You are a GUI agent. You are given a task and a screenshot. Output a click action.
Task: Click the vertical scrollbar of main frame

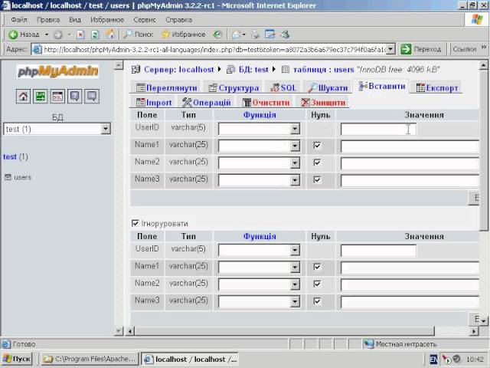coord(483,151)
